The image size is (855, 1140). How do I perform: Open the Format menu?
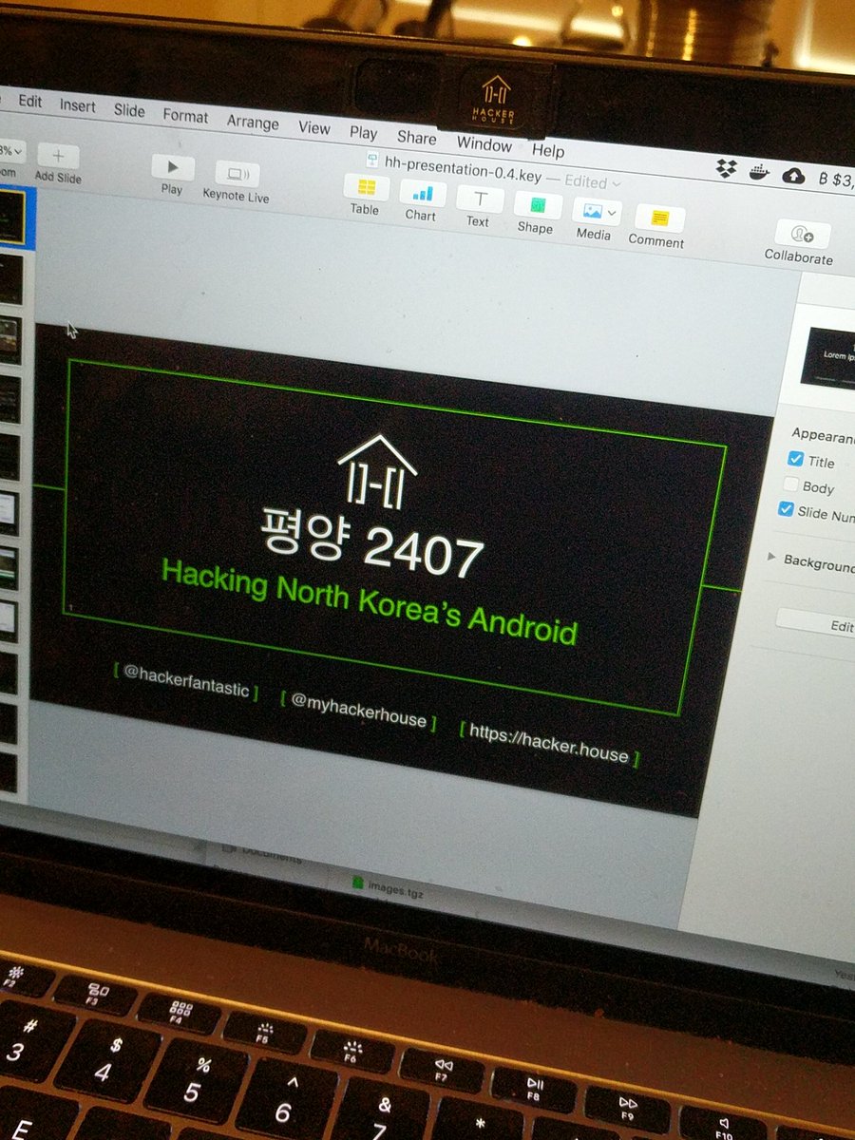[185, 116]
